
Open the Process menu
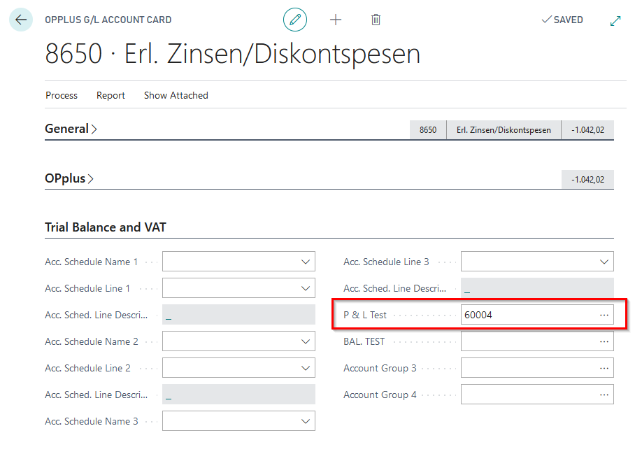[x=62, y=95]
